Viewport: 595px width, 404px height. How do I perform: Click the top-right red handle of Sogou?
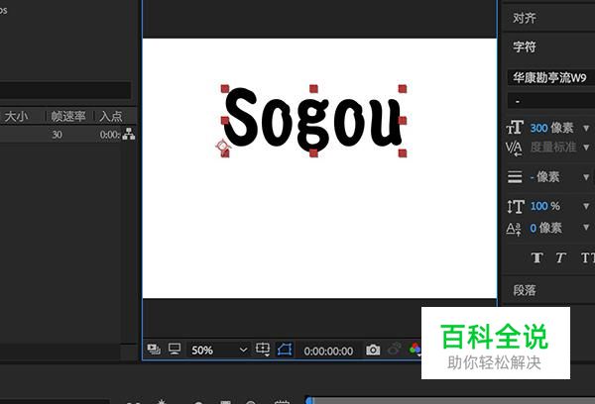(x=403, y=89)
